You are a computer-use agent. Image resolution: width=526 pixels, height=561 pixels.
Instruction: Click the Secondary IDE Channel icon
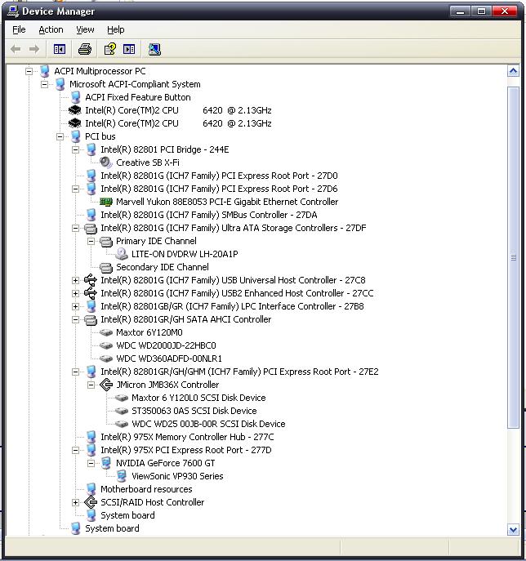point(106,268)
